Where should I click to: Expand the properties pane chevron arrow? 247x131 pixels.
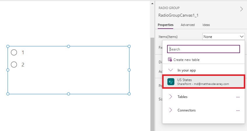(x=241, y=9)
